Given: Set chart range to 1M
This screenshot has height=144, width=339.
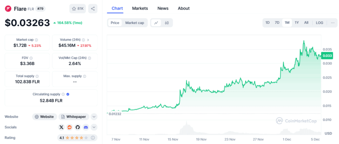Looking at the screenshot, I should (x=287, y=23).
